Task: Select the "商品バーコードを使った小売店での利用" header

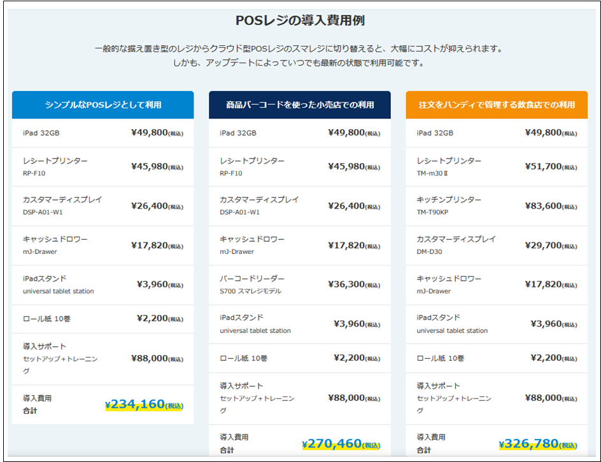Action: (x=300, y=105)
